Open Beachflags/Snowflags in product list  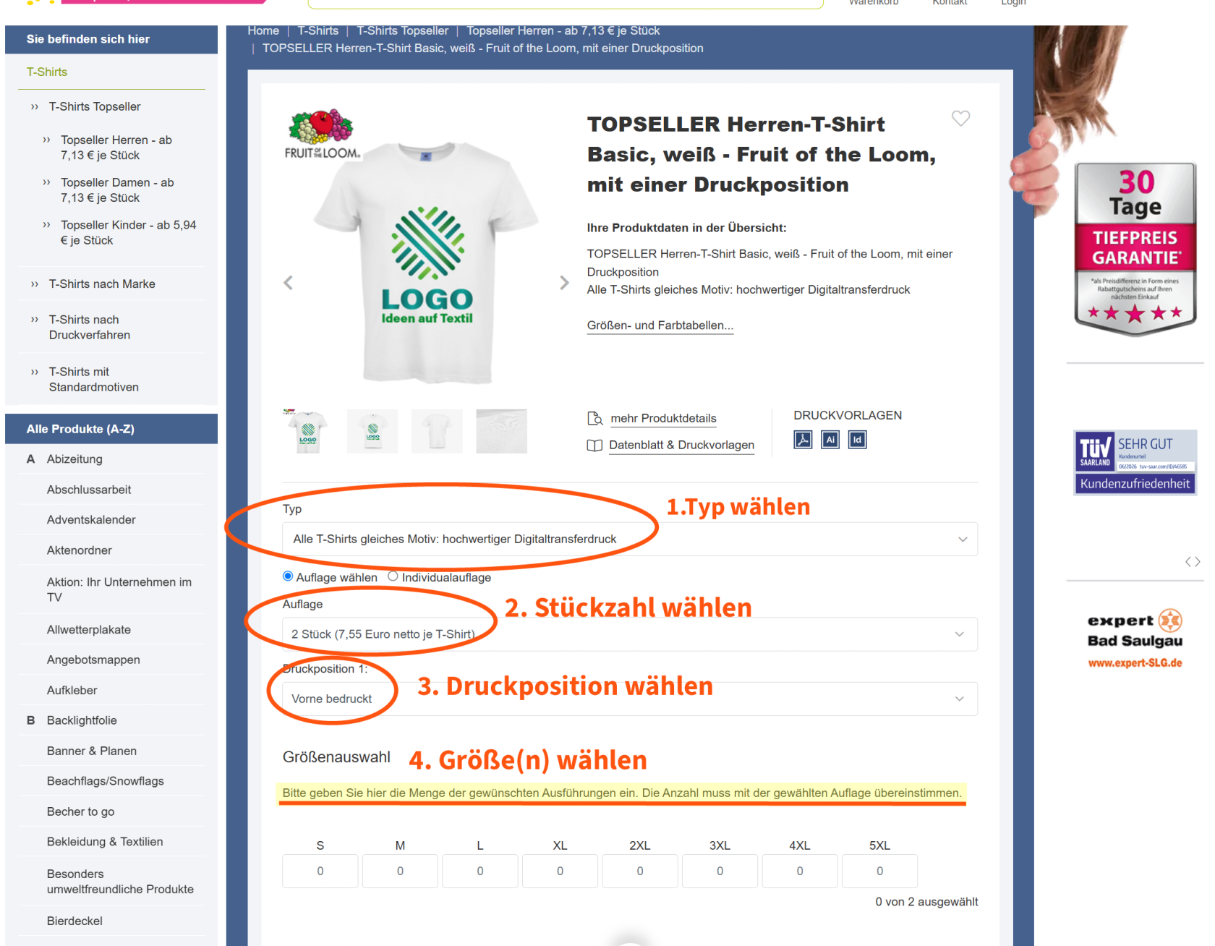[x=106, y=781]
